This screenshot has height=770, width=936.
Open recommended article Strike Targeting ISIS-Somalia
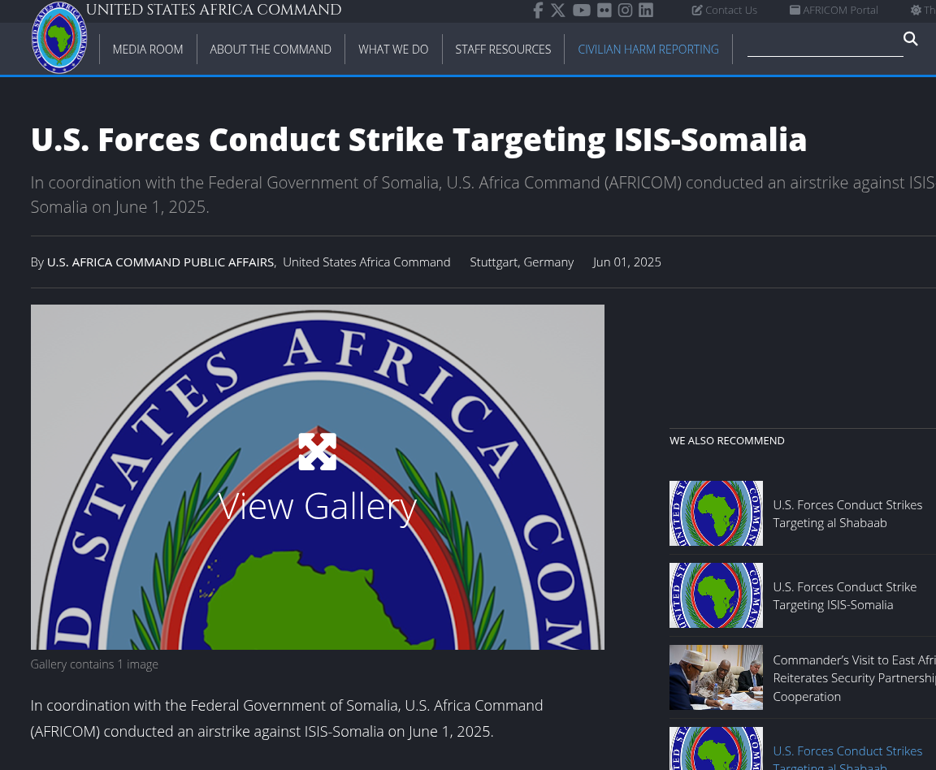pos(845,595)
